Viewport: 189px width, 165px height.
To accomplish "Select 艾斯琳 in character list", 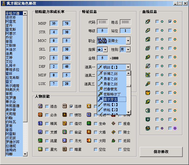I will click(14, 46).
